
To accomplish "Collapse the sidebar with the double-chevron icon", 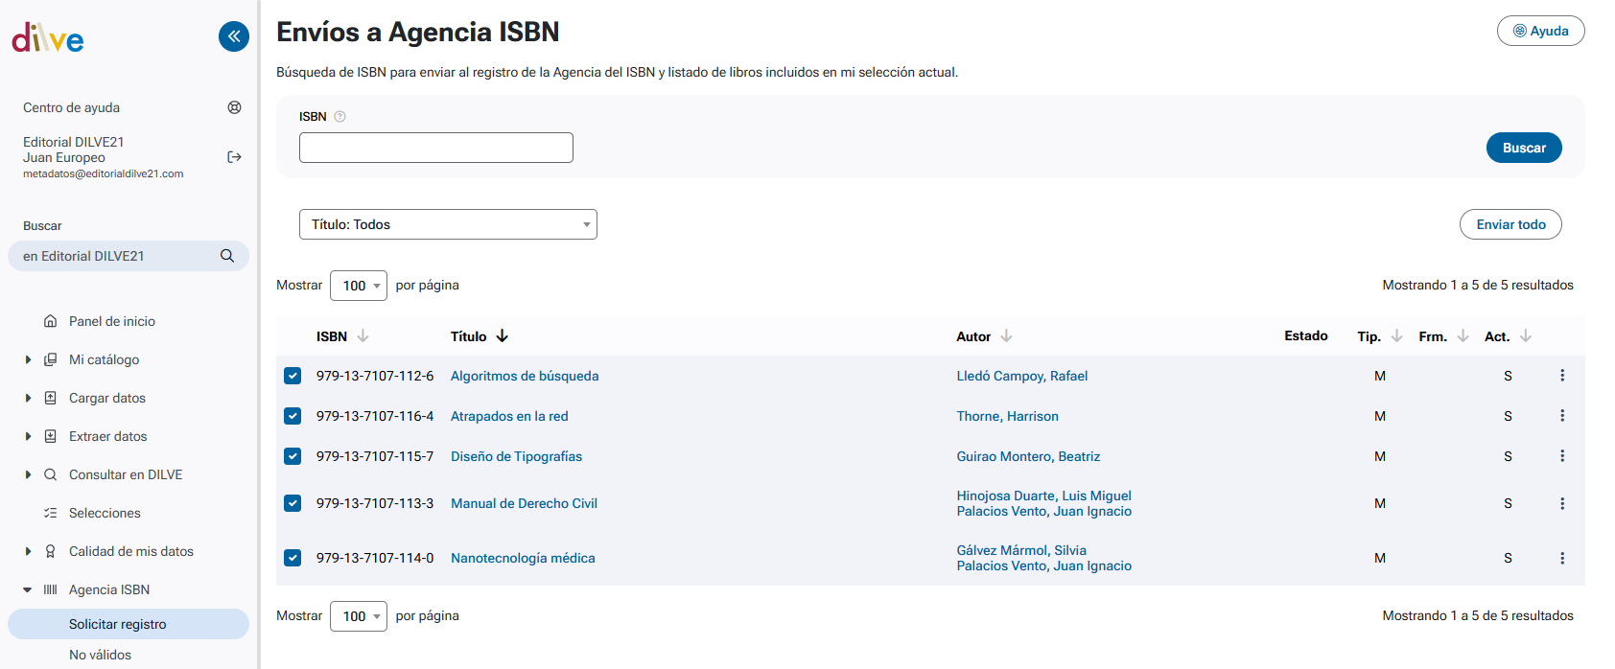I will [234, 36].
